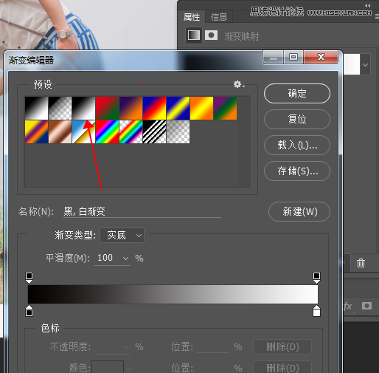Select the Yellow, Violet, Orange, Blue preset
Image resolution: width=379 pixels, height=373 pixels.
pyautogui.click(x=36, y=131)
